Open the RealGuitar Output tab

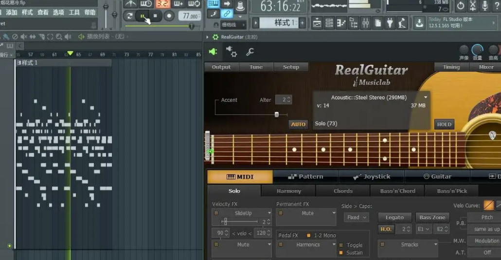point(221,67)
